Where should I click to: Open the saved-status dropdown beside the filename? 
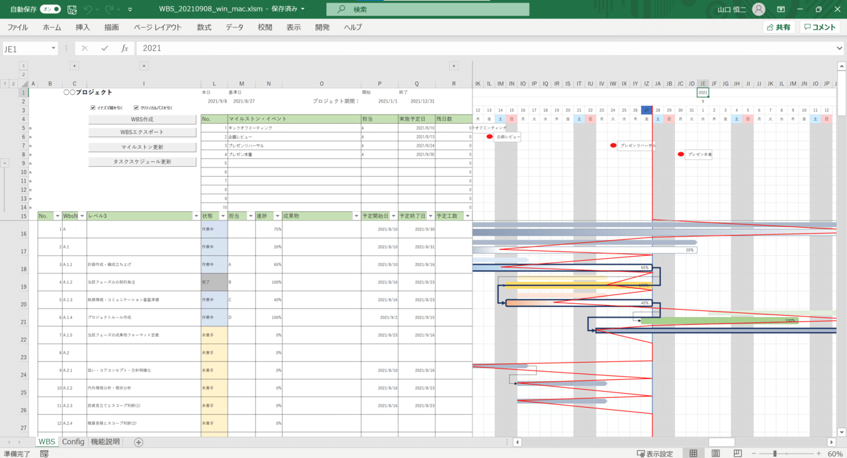[303, 9]
